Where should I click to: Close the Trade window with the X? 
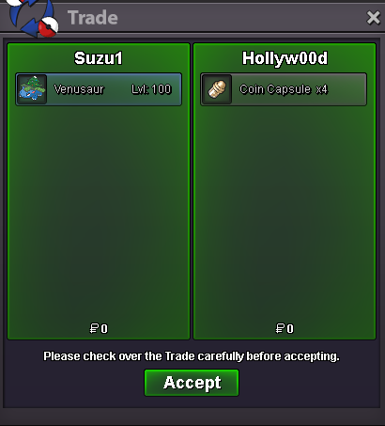374,18
